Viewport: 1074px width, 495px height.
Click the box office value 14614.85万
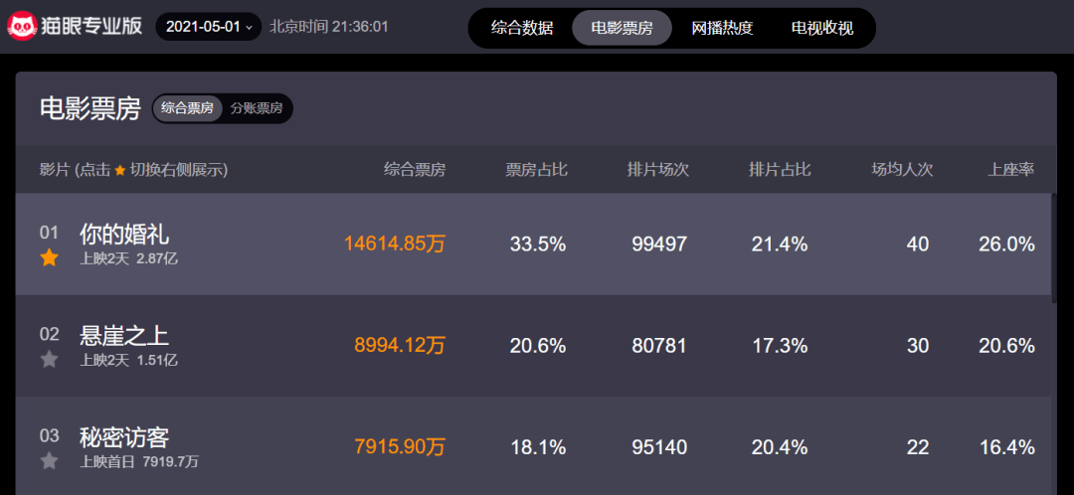click(395, 244)
